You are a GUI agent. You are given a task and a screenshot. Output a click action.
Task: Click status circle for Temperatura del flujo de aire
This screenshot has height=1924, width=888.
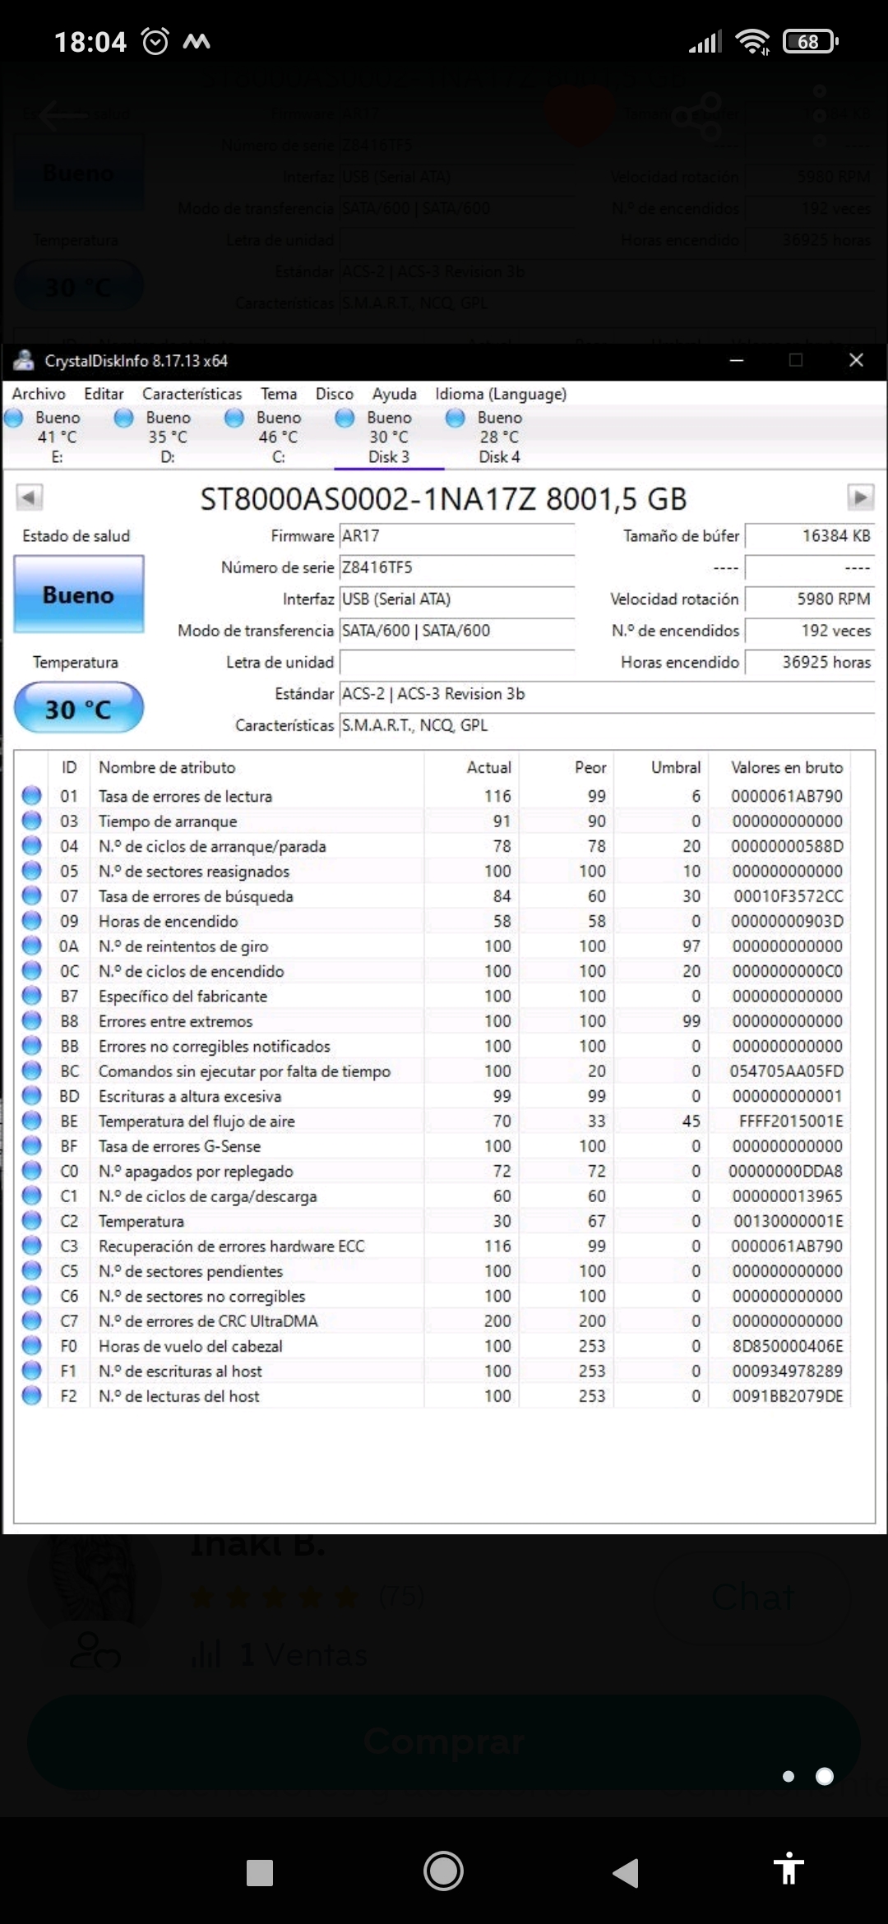pos(32,1121)
